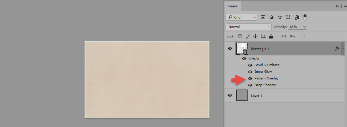Image resolution: width=347 pixels, height=127 pixels.
Task: Select the Layers panel tab
Action: click(233, 6)
